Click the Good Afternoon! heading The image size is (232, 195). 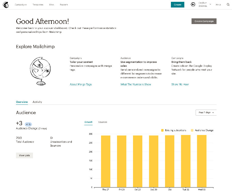point(43,21)
